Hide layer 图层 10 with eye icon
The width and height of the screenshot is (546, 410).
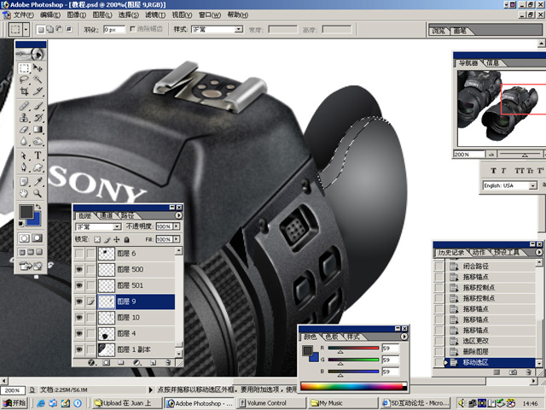click(79, 317)
